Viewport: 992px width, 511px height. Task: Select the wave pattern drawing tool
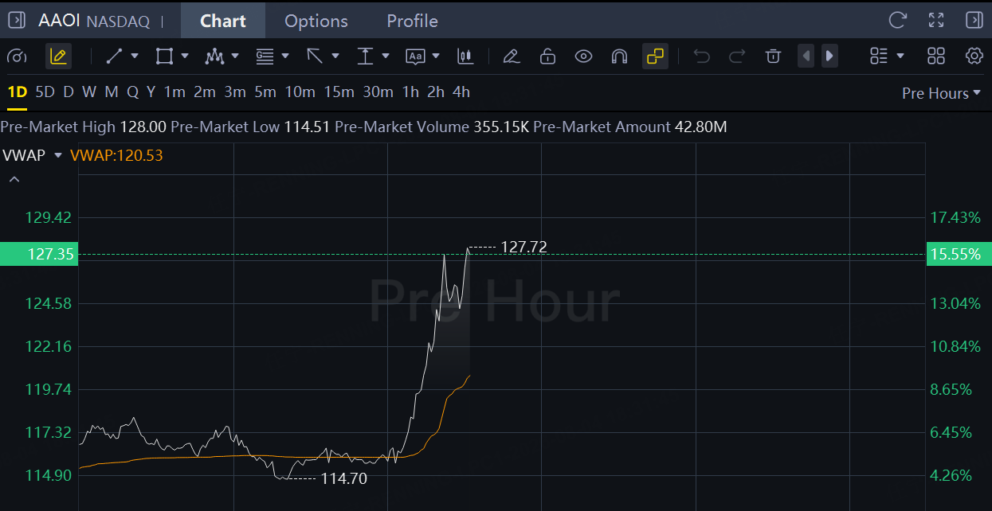tap(214, 57)
